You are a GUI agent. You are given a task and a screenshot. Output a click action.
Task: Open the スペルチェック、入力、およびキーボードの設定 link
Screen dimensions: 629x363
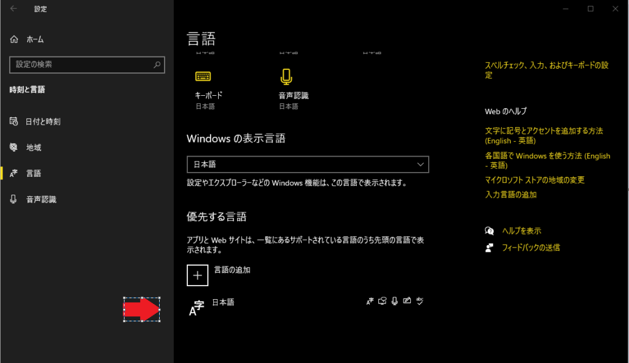[547, 70]
